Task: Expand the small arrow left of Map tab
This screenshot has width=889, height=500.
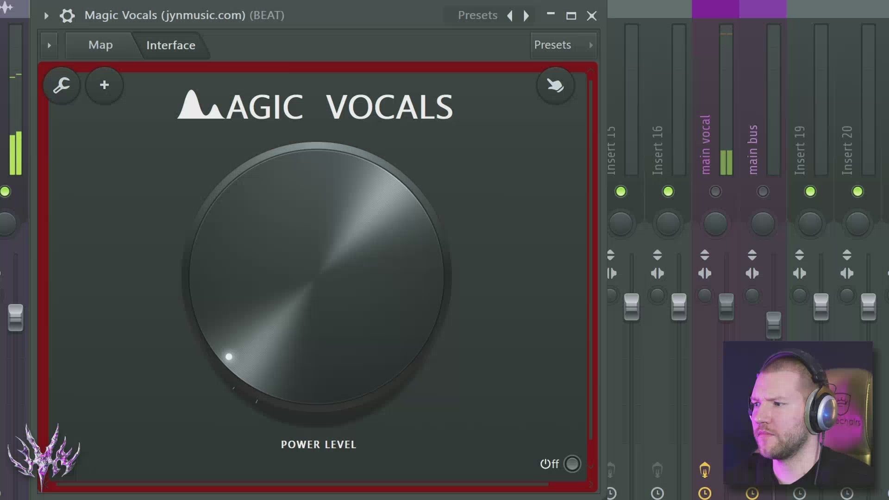Action: (50, 45)
